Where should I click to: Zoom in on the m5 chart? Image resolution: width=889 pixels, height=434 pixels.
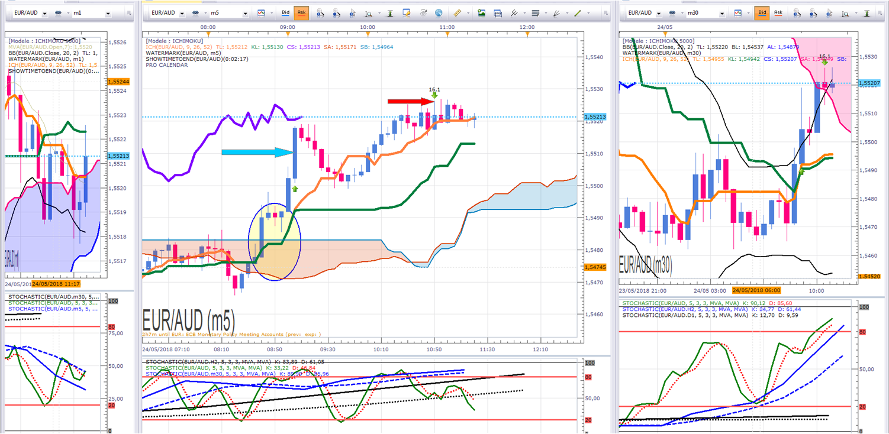(320, 12)
